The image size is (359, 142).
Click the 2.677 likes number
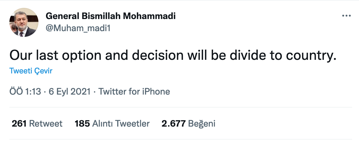[173, 124]
